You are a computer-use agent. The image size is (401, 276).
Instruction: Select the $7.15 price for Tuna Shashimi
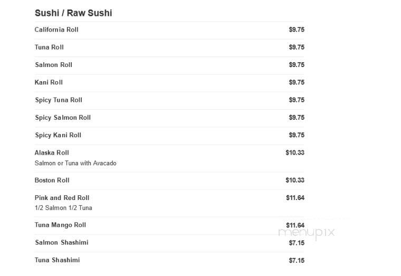pyautogui.click(x=297, y=261)
